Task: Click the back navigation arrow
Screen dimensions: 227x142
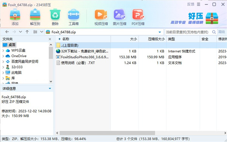Action: click(x=7, y=32)
